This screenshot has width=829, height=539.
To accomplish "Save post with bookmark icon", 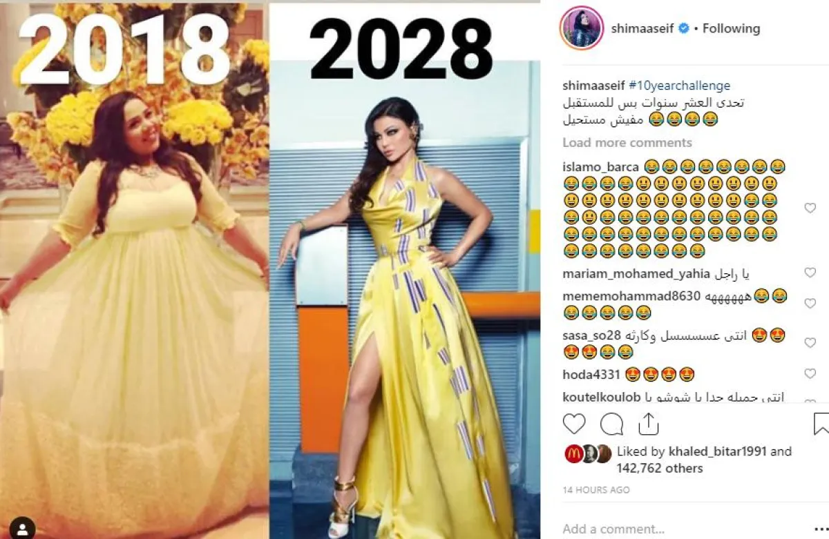I will pos(821,423).
